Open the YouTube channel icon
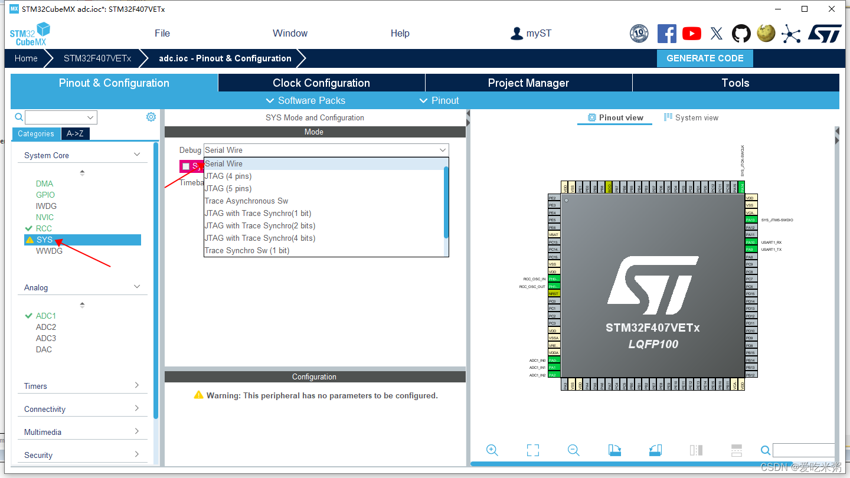Image resolution: width=850 pixels, height=478 pixels. 692,34
